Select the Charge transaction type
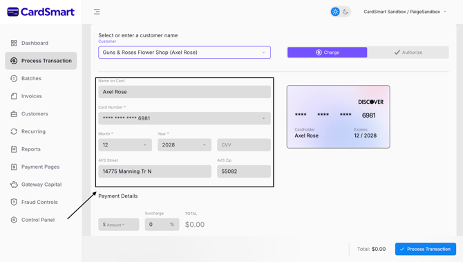The image size is (463, 262). tap(327, 53)
